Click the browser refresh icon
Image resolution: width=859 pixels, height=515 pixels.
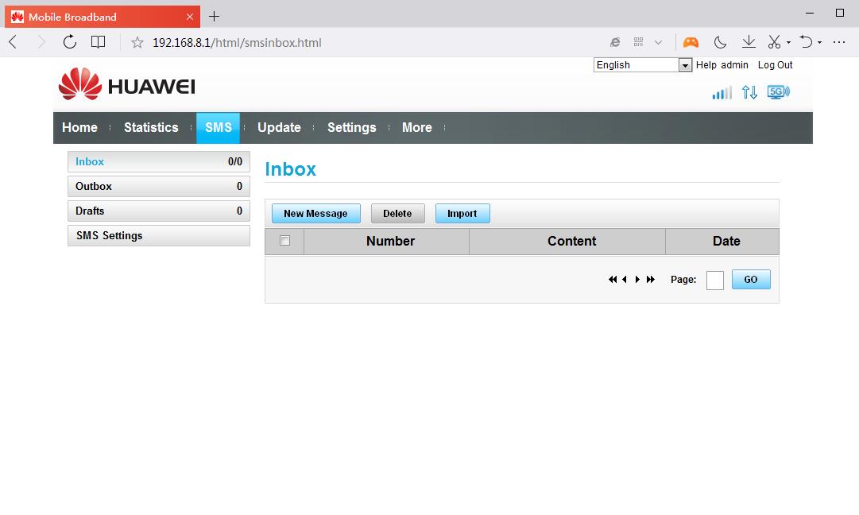coord(70,42)
